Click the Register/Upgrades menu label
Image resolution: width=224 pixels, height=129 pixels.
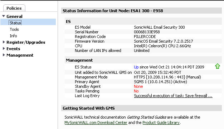point(26,42)
